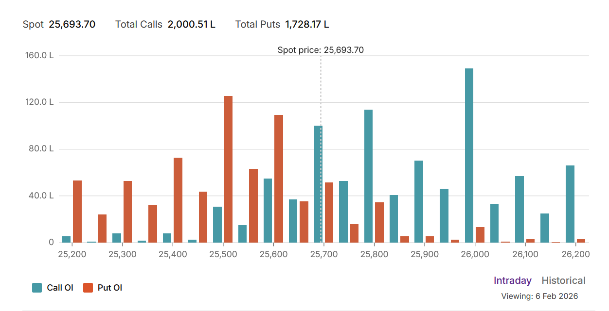Click the 'Viewing: 6 Feb 2026' date text
609x311 pixels.
[539, 296]
